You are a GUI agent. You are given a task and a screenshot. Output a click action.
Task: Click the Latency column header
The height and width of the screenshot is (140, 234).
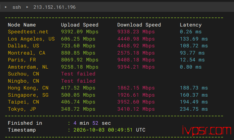[x=191, y=25]
